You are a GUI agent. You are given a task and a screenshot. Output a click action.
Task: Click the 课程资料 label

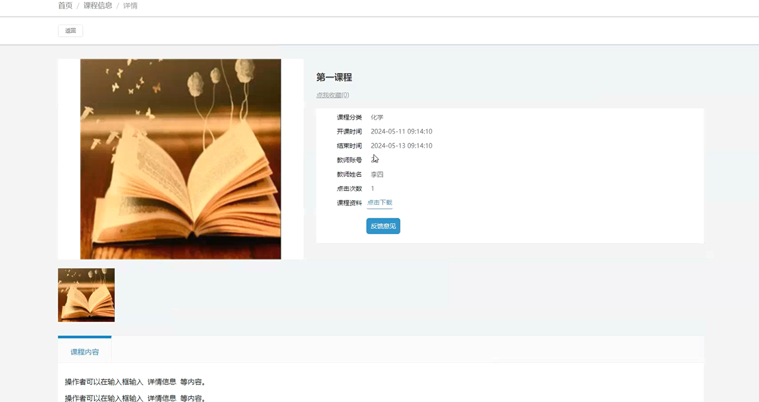click(x=349, y=203)
